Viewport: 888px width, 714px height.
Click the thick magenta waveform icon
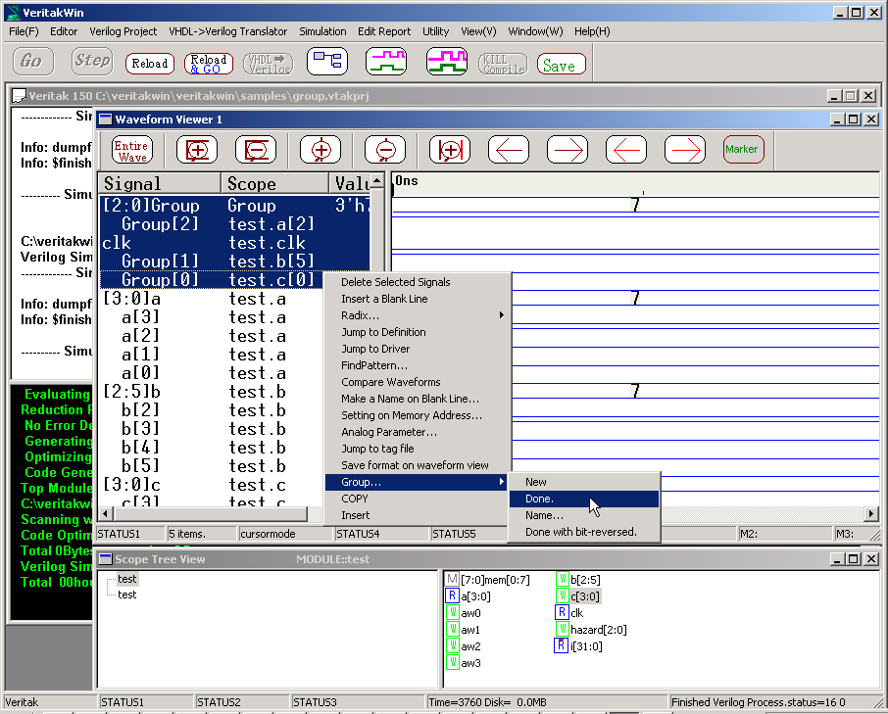pos(446,61)
